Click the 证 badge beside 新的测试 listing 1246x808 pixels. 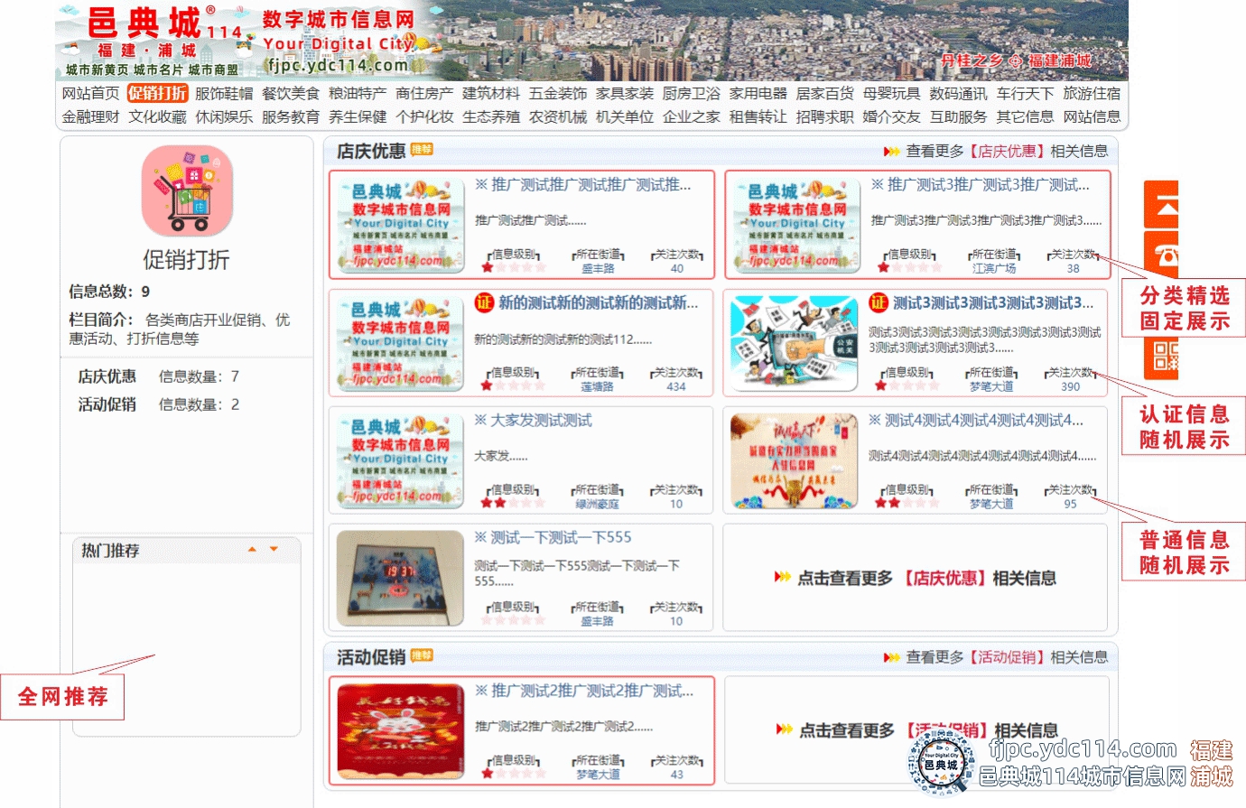484,303
